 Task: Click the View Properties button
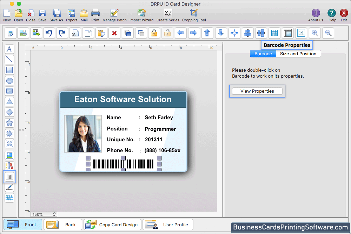click(x=257, y=91)
